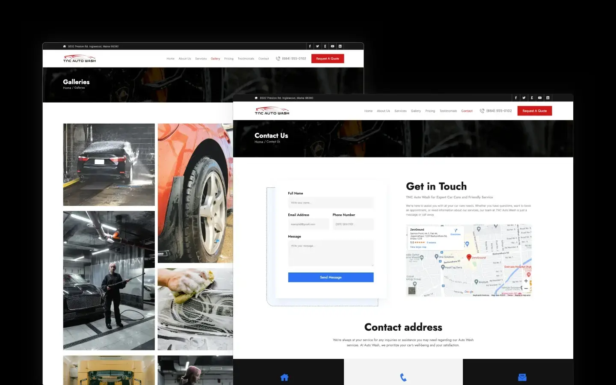Open Testimonials in Contact page navigation
Screen dimensions: 616x385
pos(448,111)
